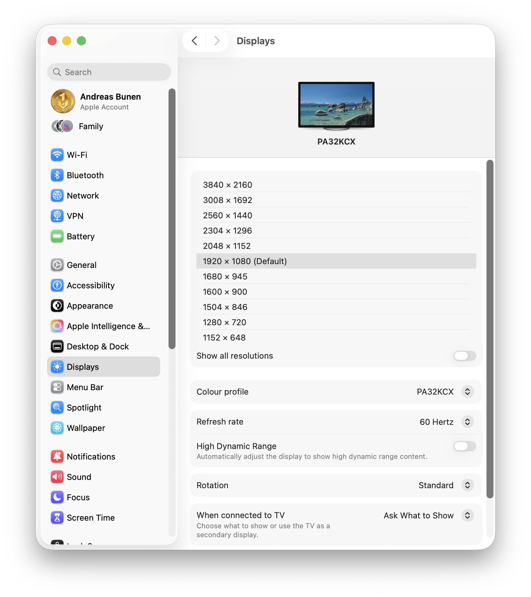Turn on High Dynamic Range toggle
The width and height of the screenshot is (531, 597).
click(x=464, y=446)
